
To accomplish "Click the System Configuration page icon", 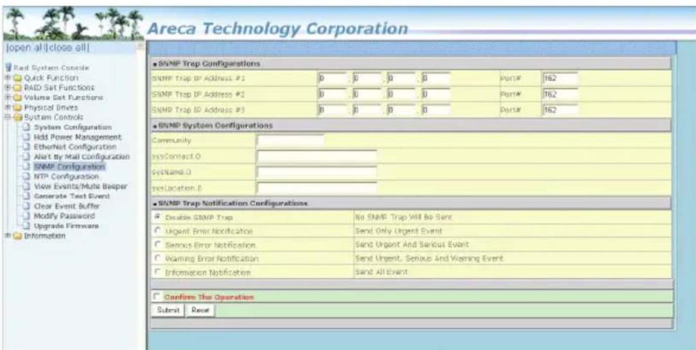I will pos(28,127).
